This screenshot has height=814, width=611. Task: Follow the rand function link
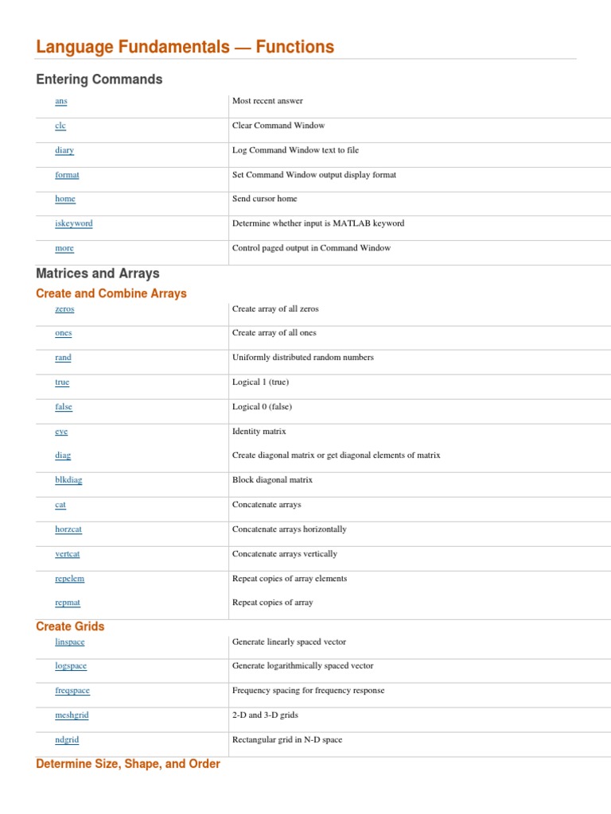(63, 359)
